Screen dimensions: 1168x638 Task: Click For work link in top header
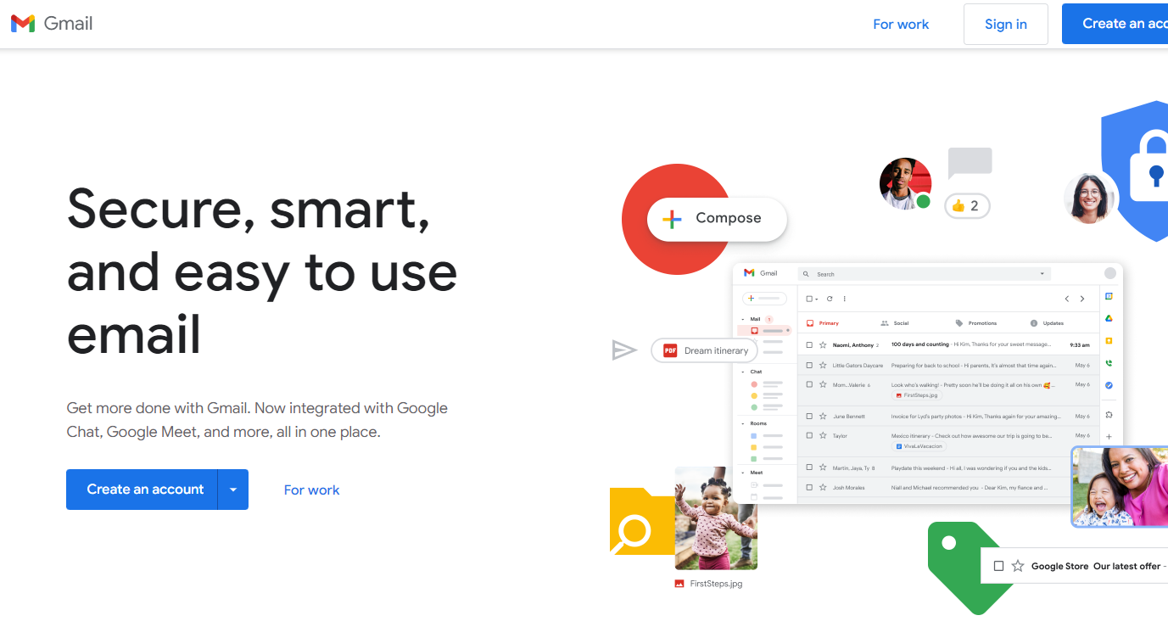tap(901, 24)
